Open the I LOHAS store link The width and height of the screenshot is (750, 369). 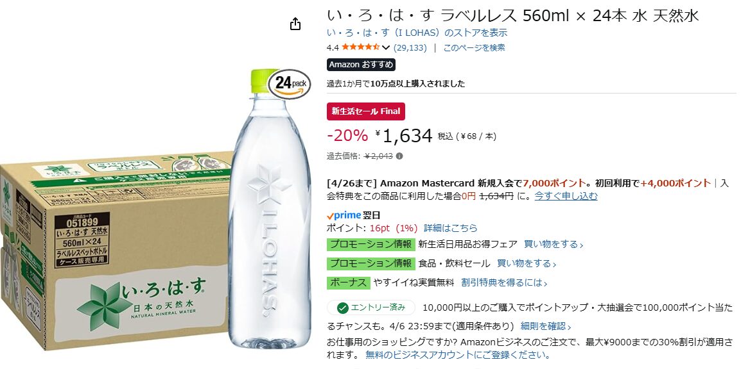pos(417,33)
